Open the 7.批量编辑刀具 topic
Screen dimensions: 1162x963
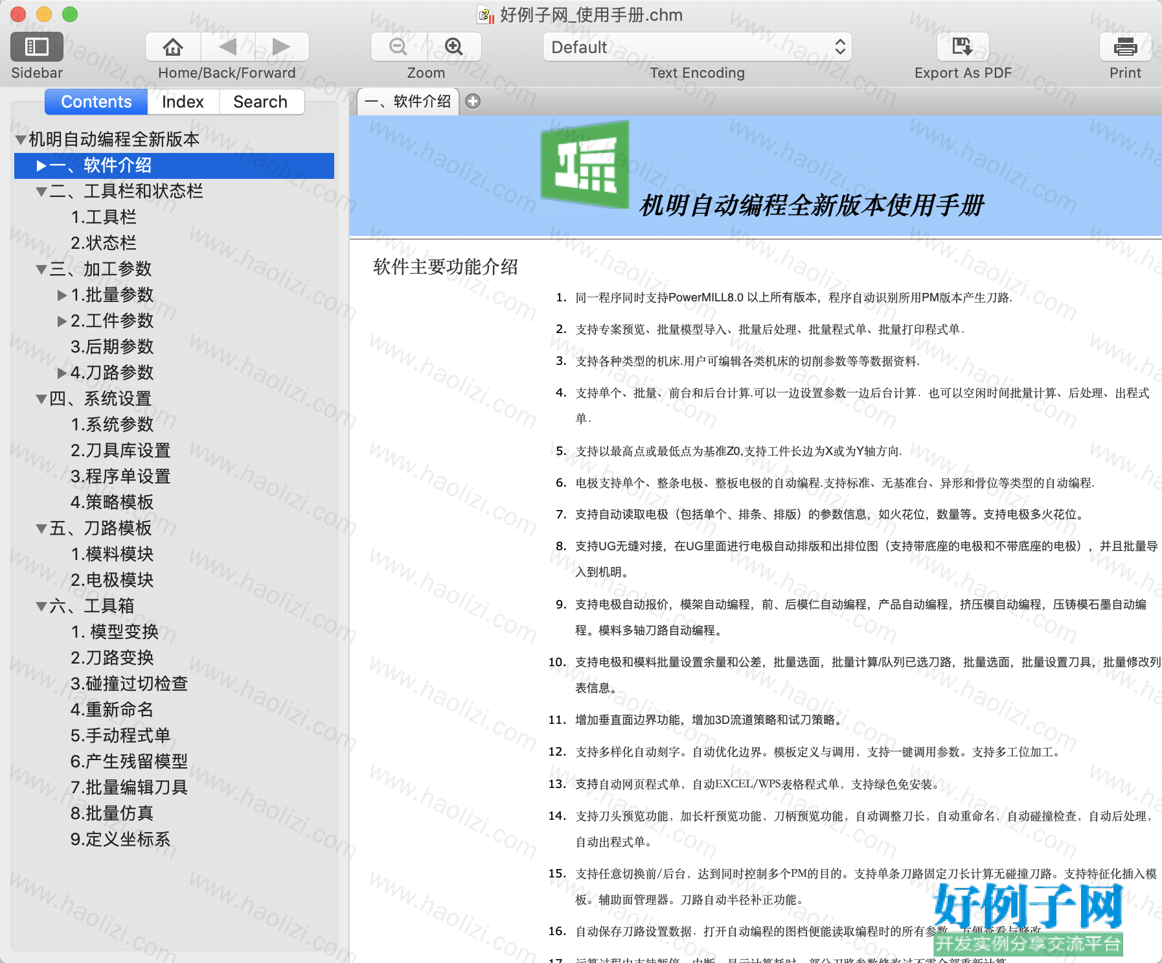click(129, 787)
